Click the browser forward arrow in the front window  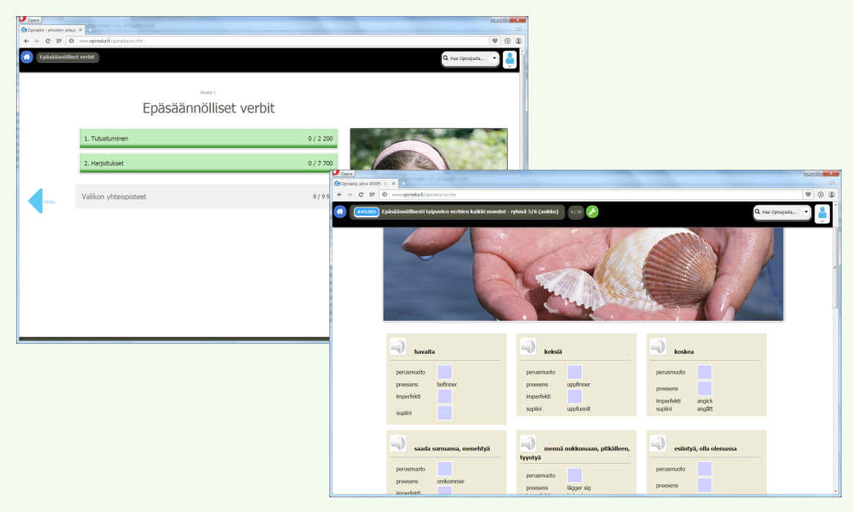350,195
